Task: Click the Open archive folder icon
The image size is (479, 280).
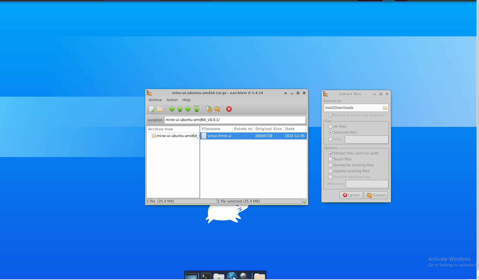Action: pos(160,109)
